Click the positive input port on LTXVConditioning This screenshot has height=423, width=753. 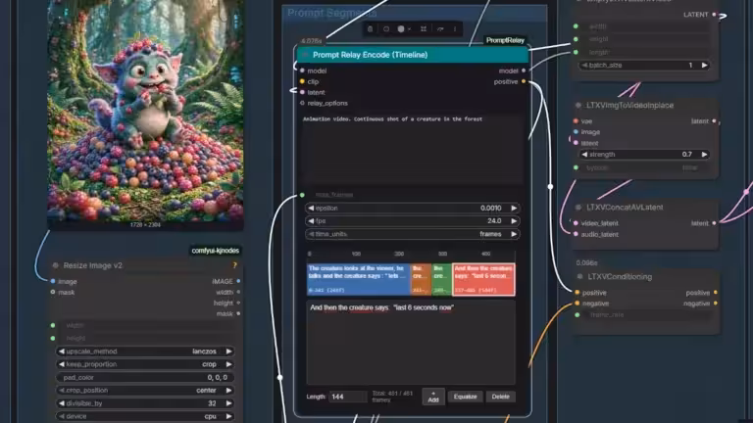(577, 292)
